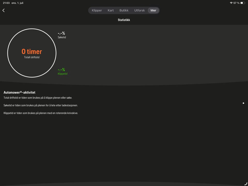
Task: Tap the Søketid percentage value
Action: 61,33
